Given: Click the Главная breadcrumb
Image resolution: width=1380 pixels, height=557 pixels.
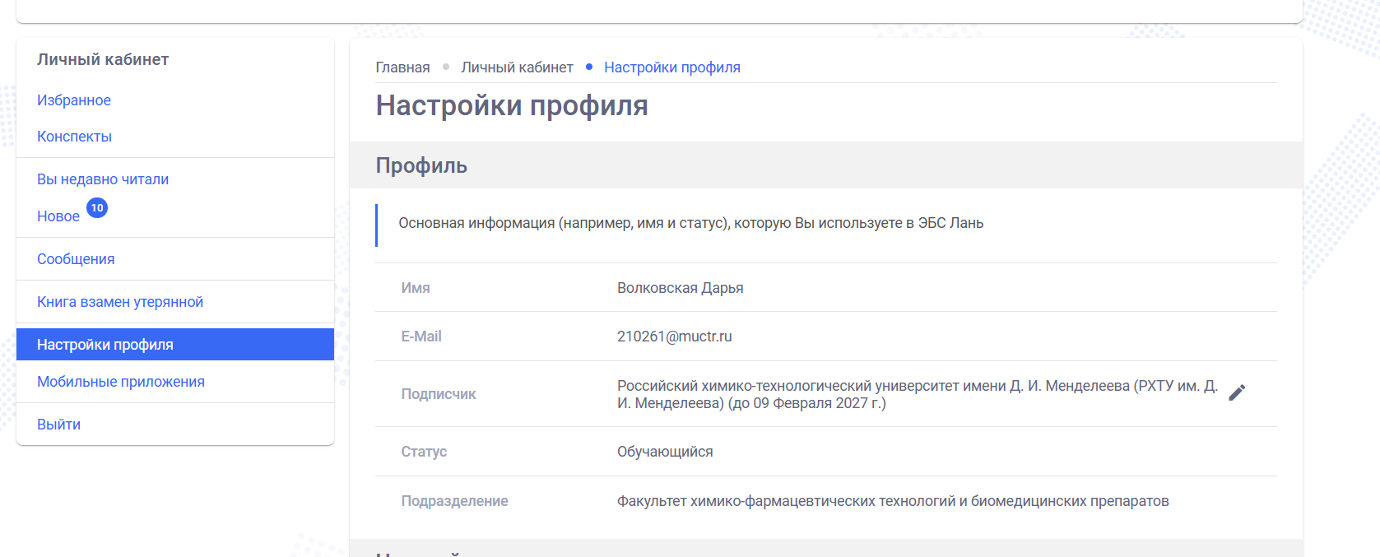Looking at the screenshot, I should click(402, 67).
